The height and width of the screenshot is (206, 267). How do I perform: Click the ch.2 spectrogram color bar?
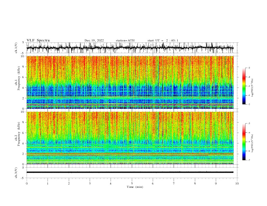pyautogui.click(x=244, y=142)
